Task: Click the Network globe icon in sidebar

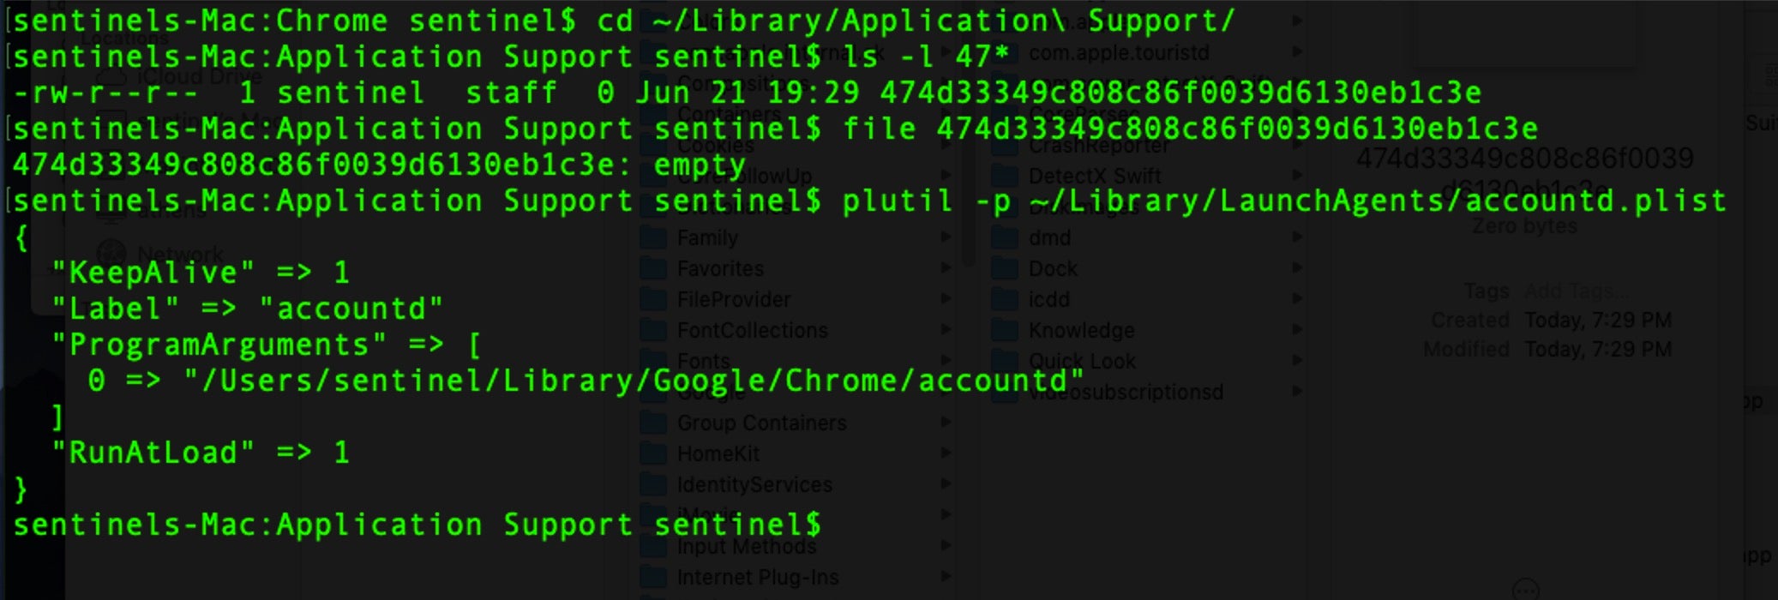Action: point(111,254)
